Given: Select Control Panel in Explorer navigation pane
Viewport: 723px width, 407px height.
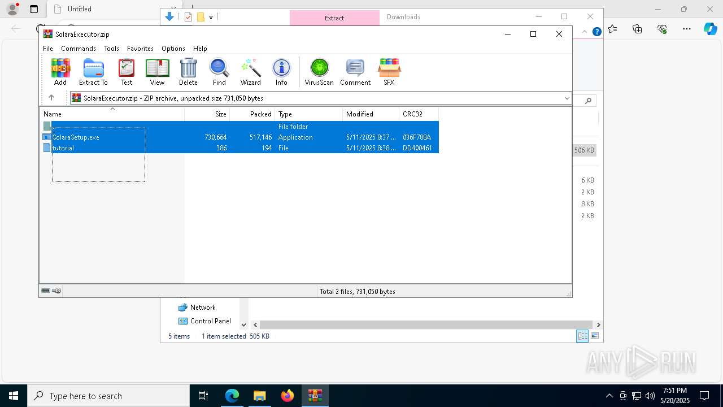Looking at the screenshot, I should tap(211, 321).
